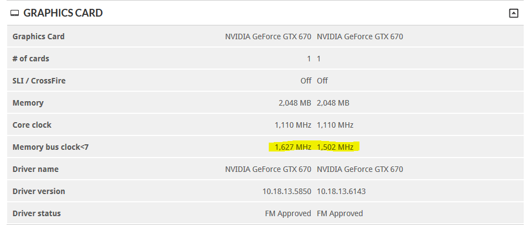This screenshot has height=225, width=532.
Task: Click driver version 10.18.13.6143
Action: [341, 191]
